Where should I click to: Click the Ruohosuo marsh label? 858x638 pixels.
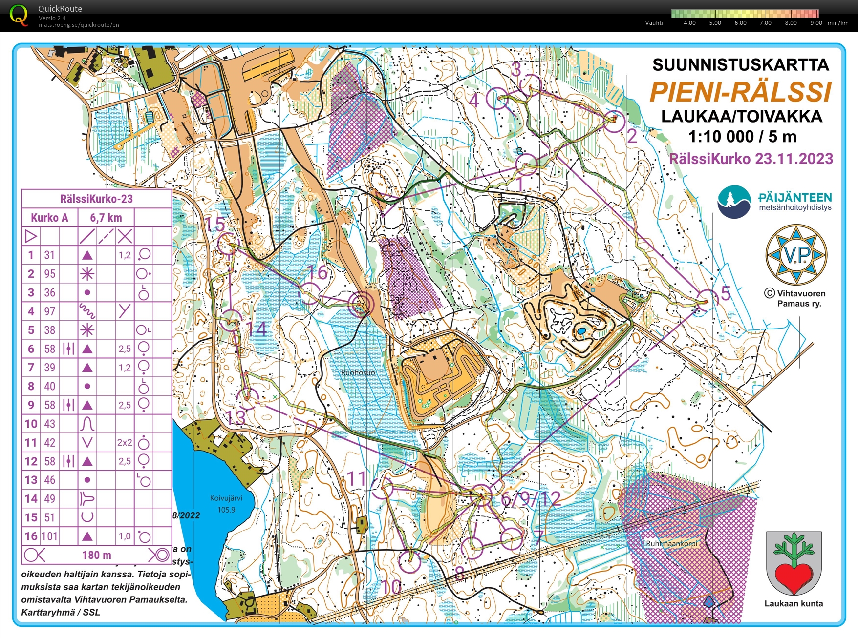point(358,372)
